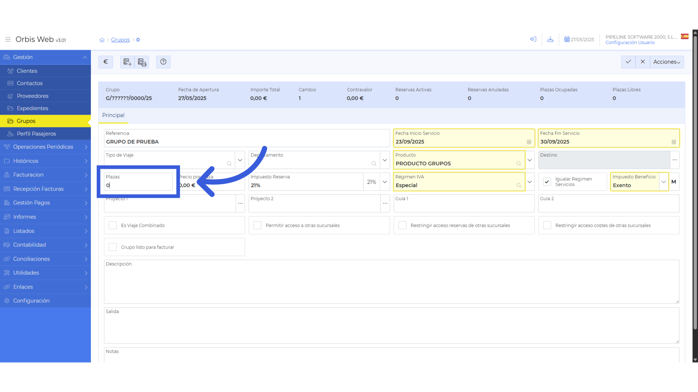Go to home breadcrumb icon
The image size is (698, 392).
tap(102, 40)
